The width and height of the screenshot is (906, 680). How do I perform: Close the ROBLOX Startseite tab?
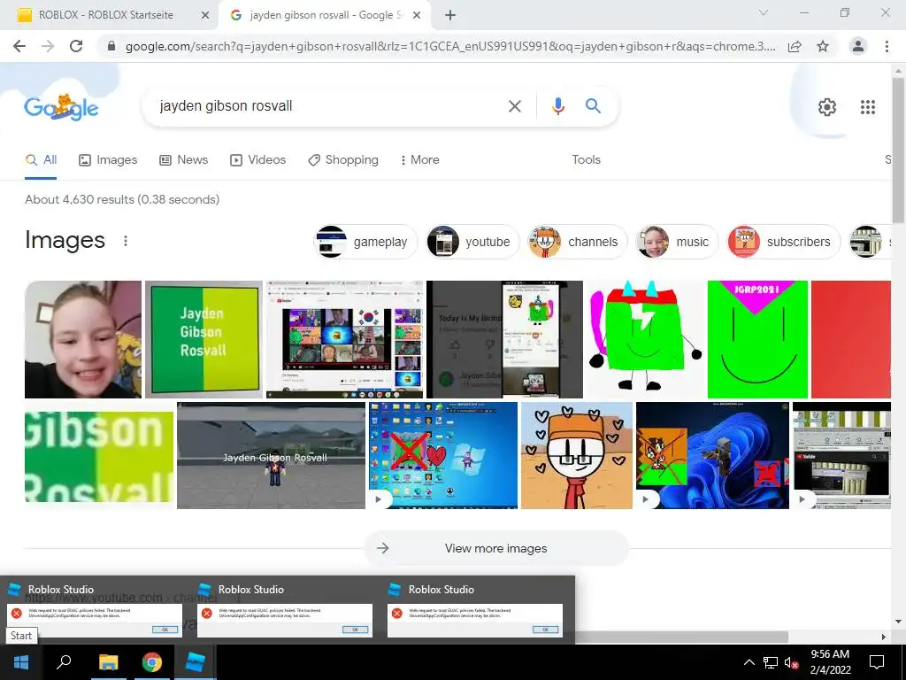point(204,15)
